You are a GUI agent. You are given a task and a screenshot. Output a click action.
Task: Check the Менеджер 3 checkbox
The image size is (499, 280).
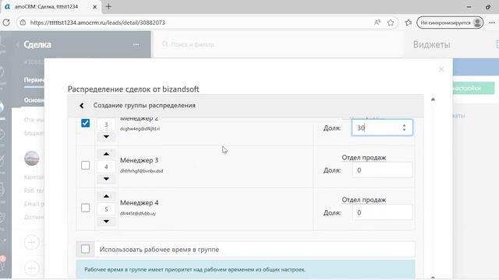[85, 166]
